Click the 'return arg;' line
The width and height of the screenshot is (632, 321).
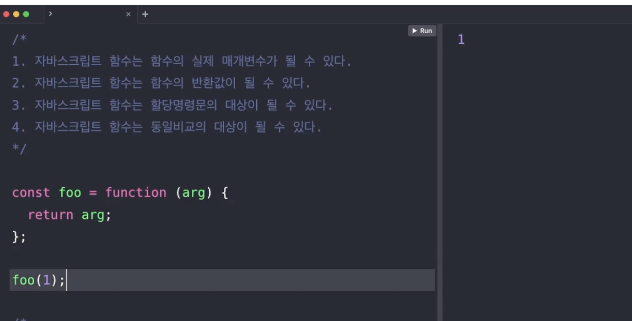(x=70, y=215)
